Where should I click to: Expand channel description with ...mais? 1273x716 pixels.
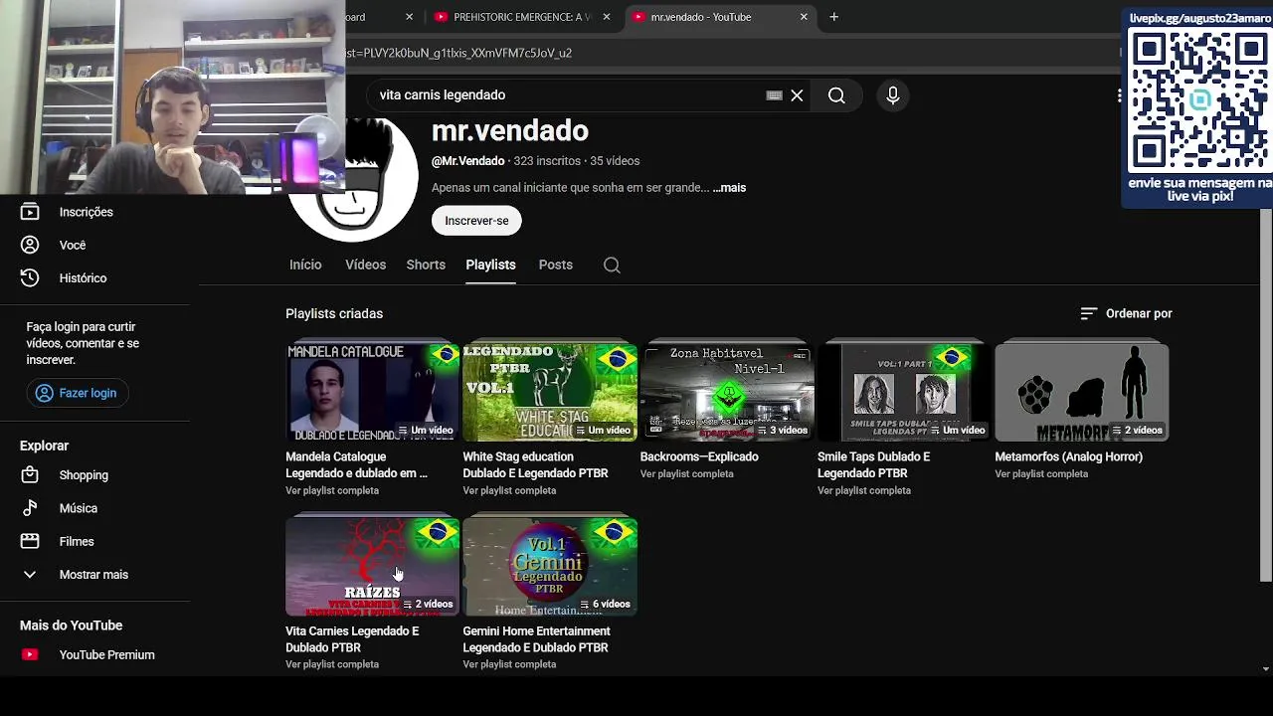coord(729,188)
